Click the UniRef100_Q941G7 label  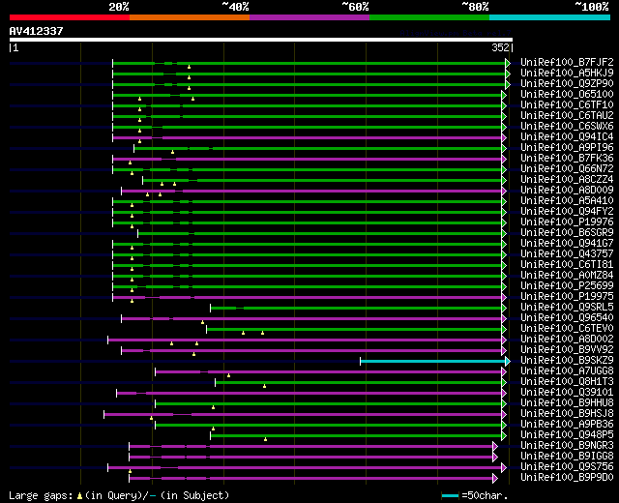click(x=567, y=244)
